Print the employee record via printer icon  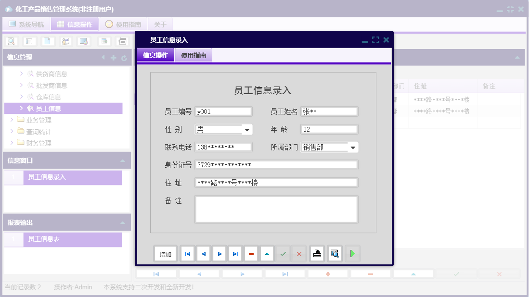(317, 253)
